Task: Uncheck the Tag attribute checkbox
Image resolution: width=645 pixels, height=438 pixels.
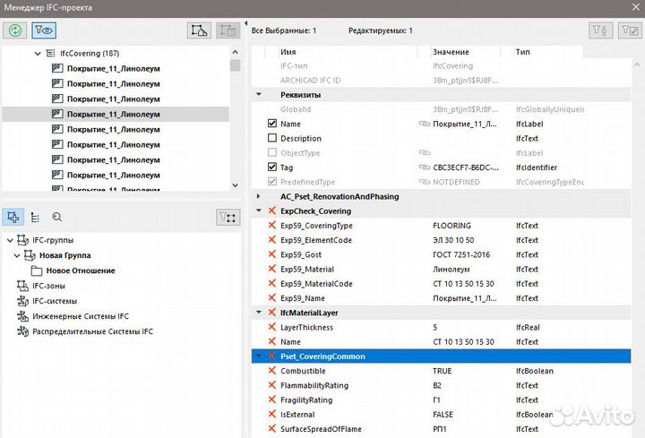Action: coord(272,167)
